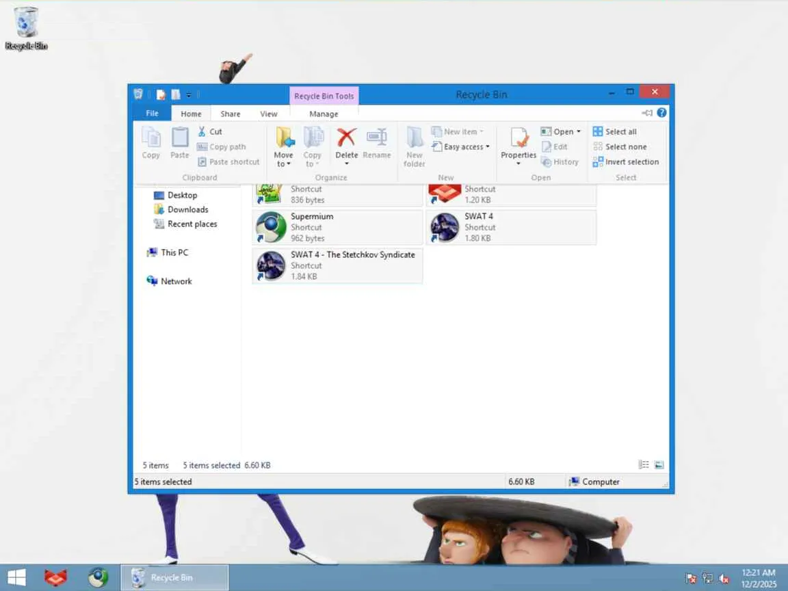Open the Copy to dropdown
788x591 pixels.
coord(312,147)
